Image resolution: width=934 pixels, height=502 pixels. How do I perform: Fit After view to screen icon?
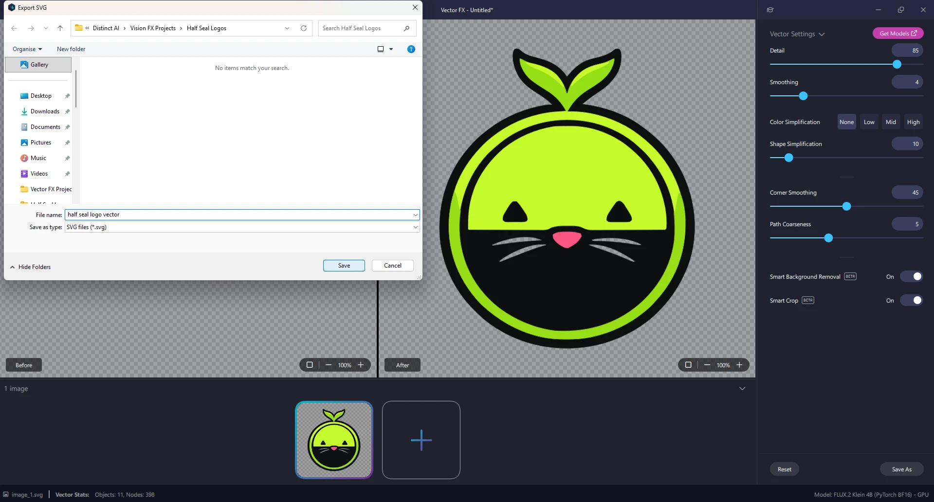point(688,365)
